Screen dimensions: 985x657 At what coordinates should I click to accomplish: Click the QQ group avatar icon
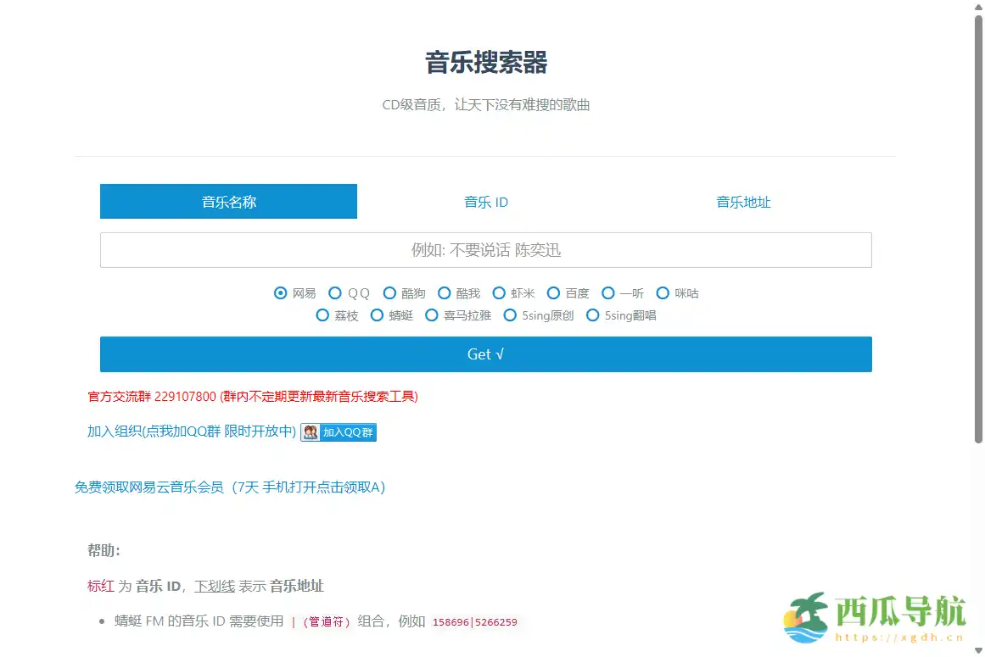311,432
